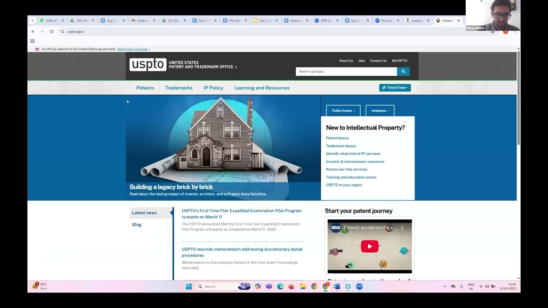Close the WhatsApp (188) browser tab
The height and width of the screenshot is (308, 548).
tap(62, 21)
